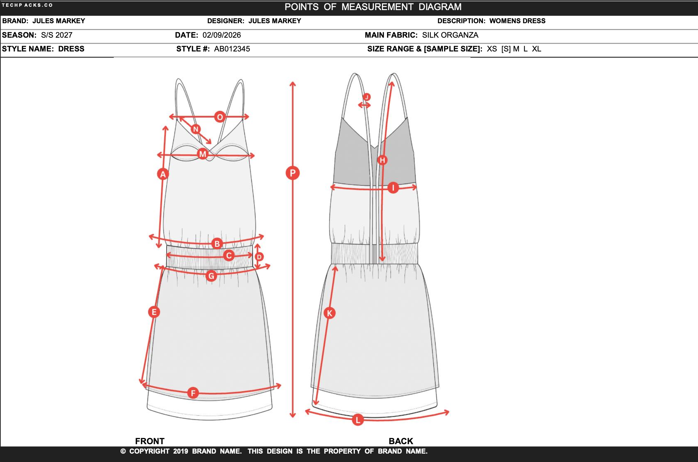The width and height of the screenshot is (698, 462).
Task: Select the total length marker P
Action: (x=292, y=173)
